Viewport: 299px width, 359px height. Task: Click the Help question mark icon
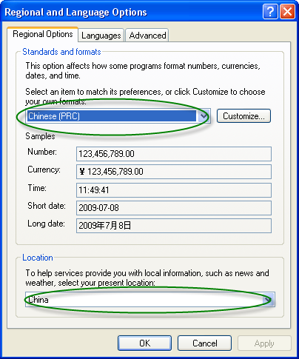(x=270, y=11)
